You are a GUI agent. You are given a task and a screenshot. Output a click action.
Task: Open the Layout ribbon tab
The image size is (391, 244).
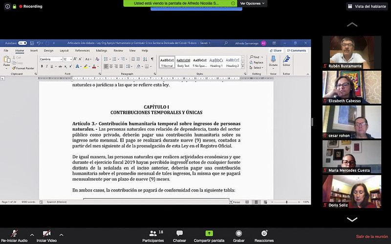point(64,51)
